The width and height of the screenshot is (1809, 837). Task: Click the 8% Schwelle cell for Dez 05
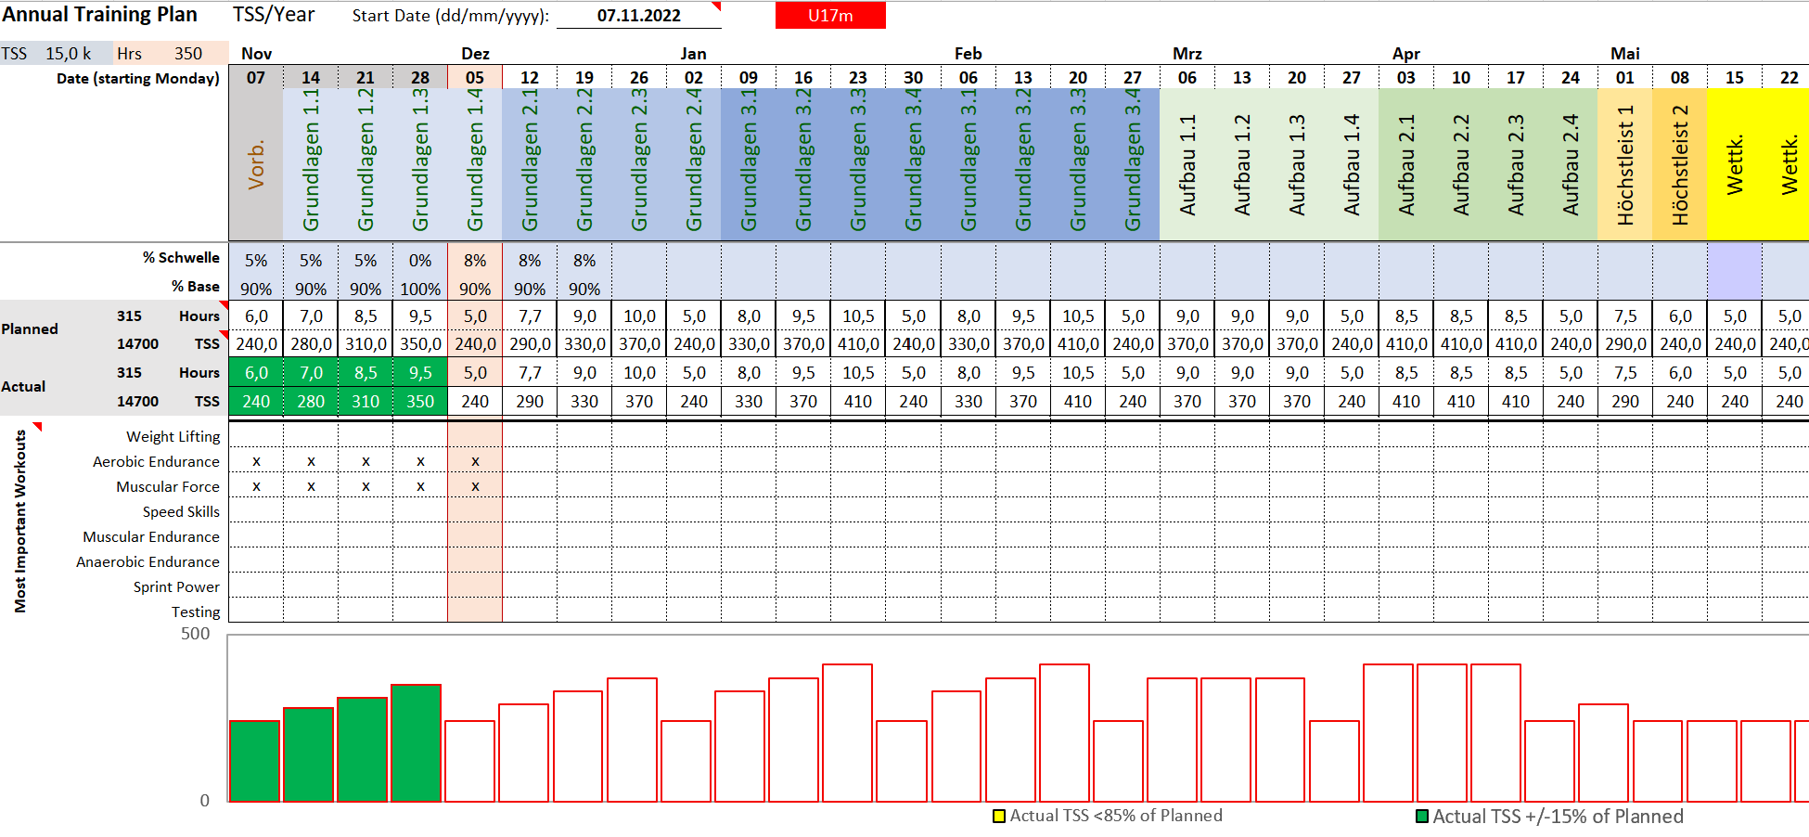click(475, 261)
